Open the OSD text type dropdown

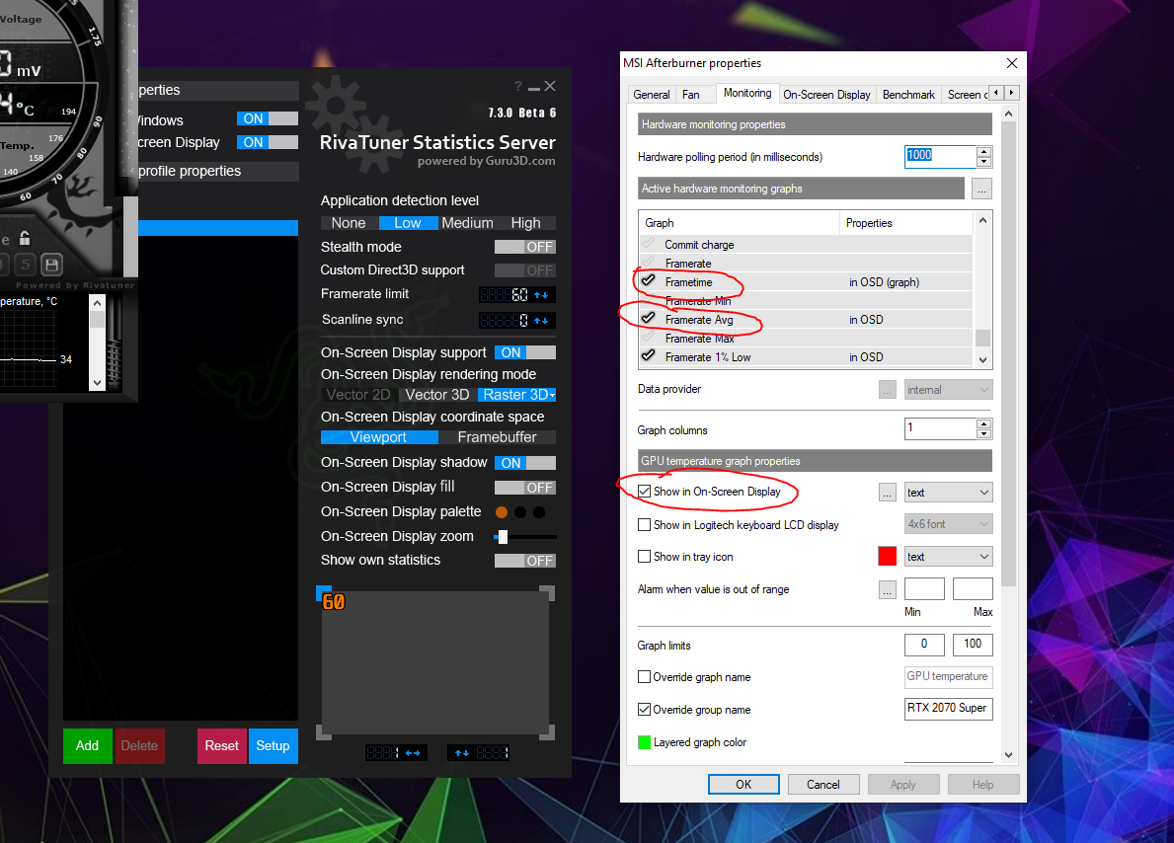click(949, 493)
